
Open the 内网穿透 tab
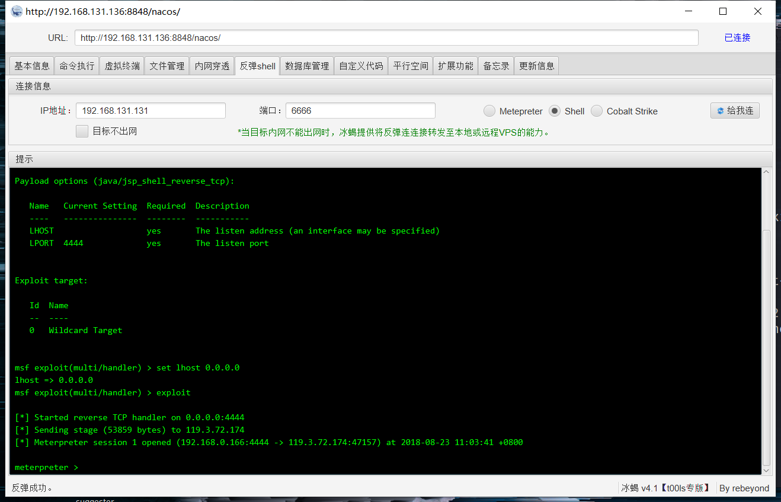point(212,66)
